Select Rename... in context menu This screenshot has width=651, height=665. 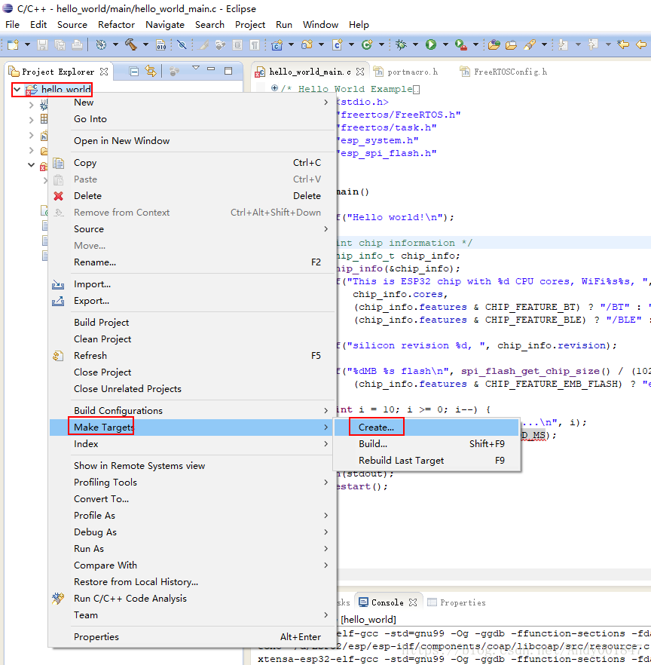(191, 262)
